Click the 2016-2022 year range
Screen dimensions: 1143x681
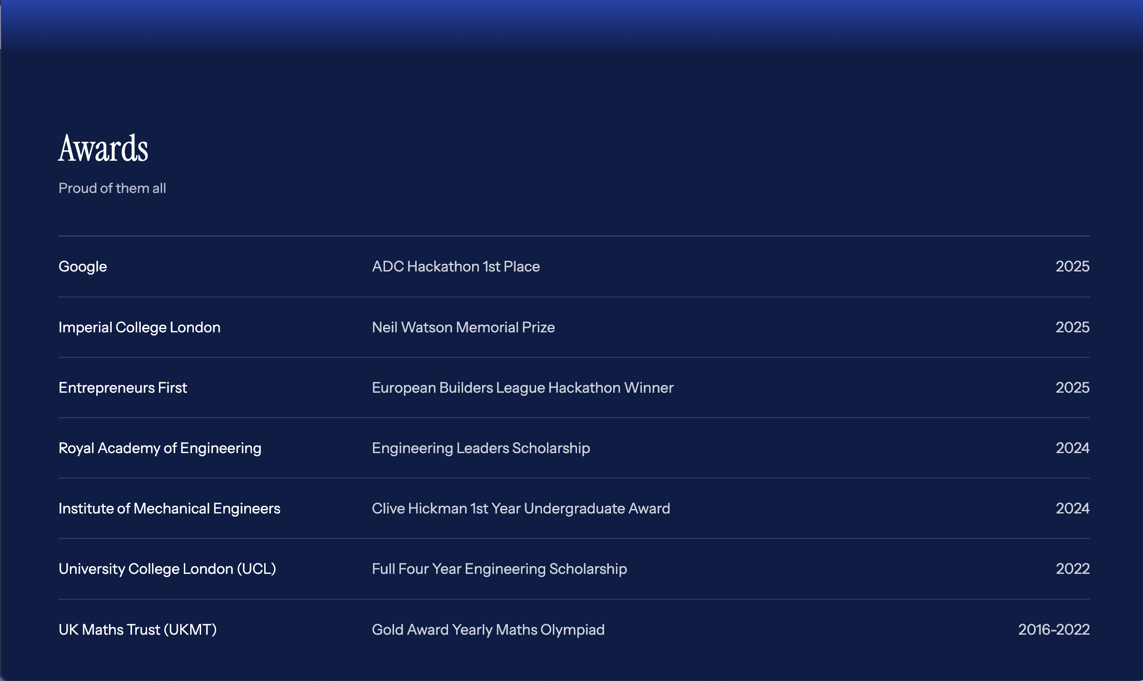coord(1054,630)
